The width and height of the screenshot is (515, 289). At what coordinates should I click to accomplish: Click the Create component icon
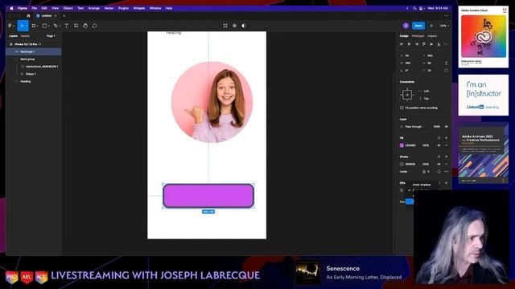(x=234, y=26)
